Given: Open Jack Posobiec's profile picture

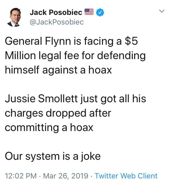Looking at the screenshot, I should pyautogui.click(x=14, y=17).
